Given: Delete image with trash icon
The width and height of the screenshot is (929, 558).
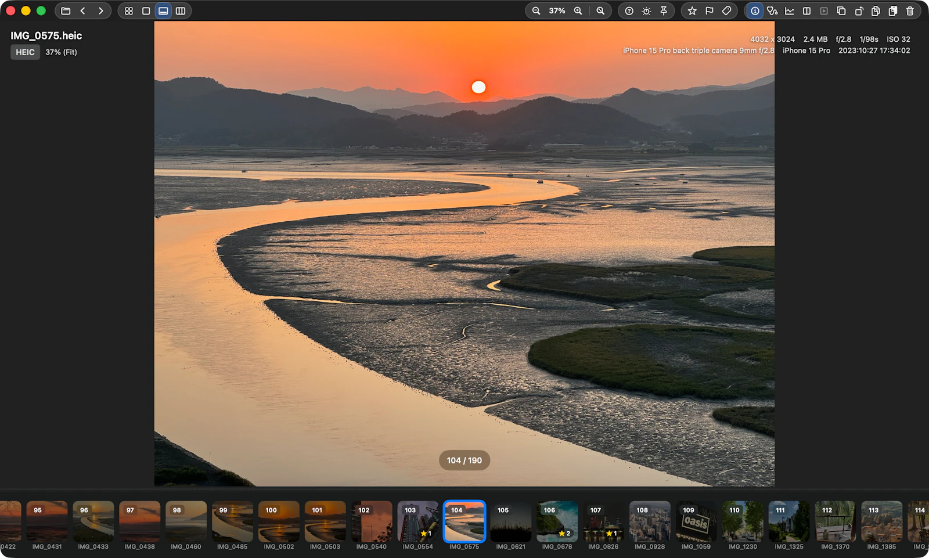Looking at the screenshot, I should [910, 11].
